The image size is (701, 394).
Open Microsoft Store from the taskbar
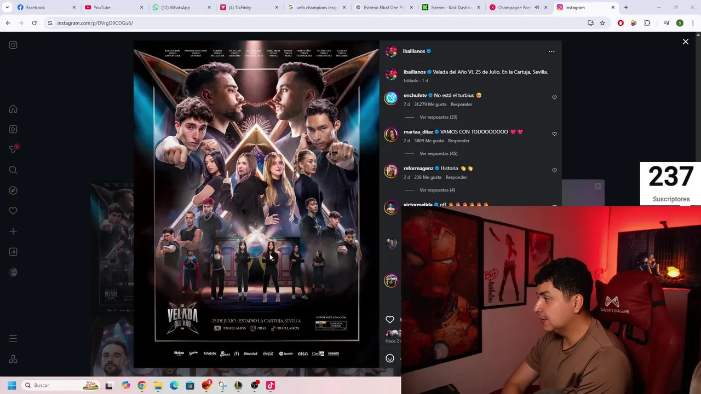pos(190,385)
